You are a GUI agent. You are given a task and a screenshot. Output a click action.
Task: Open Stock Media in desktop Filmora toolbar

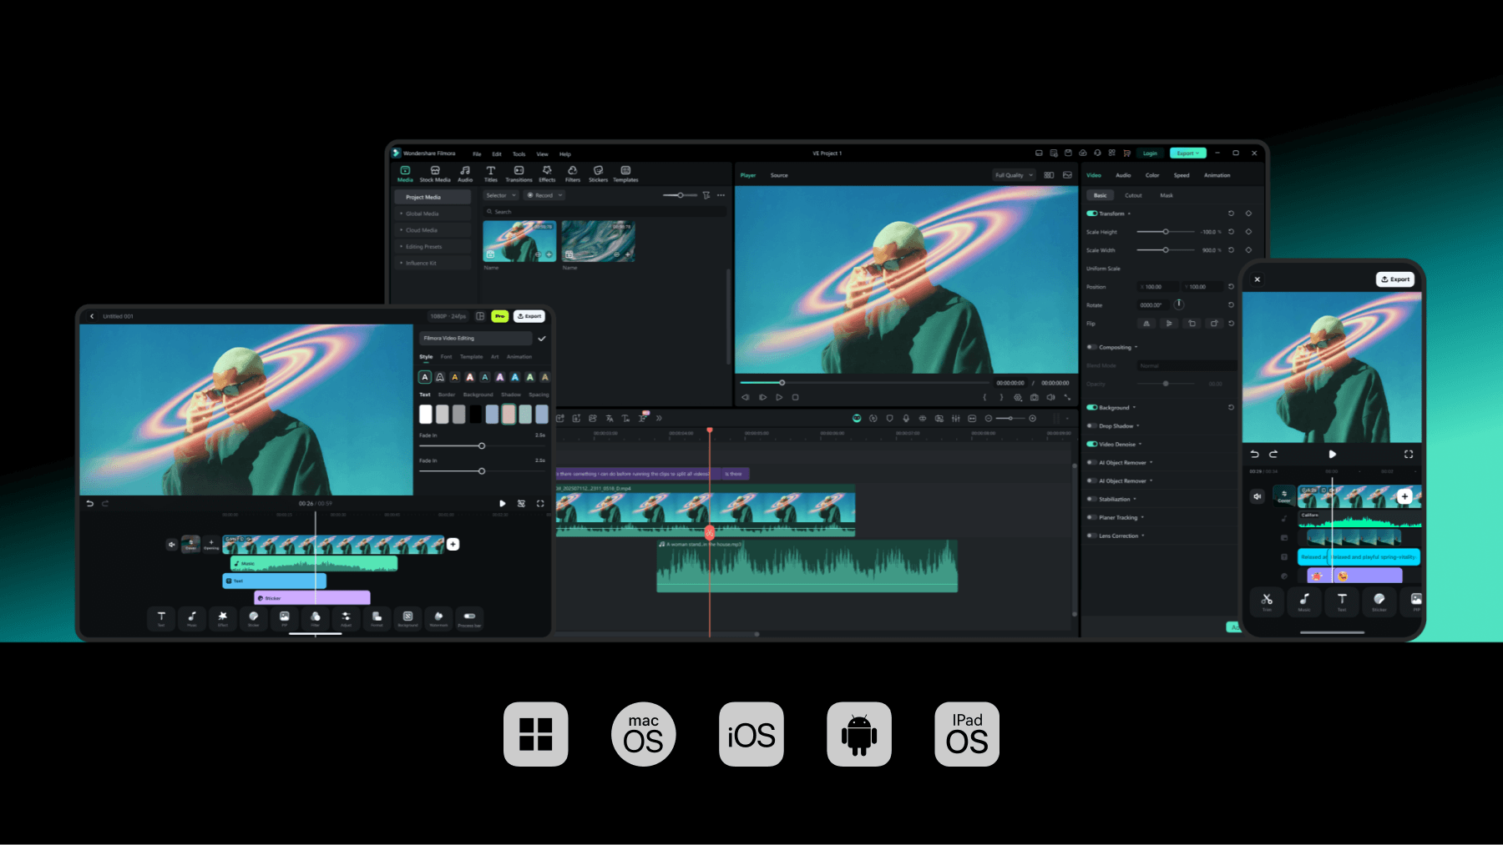tap(435, 174)
